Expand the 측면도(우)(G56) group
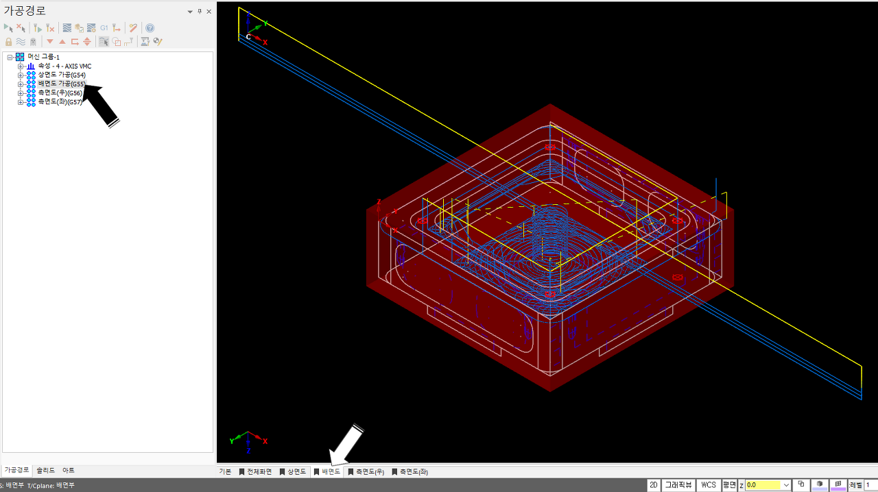The width and height of the screenshot is (878, 492). click(x=21, y=93)
